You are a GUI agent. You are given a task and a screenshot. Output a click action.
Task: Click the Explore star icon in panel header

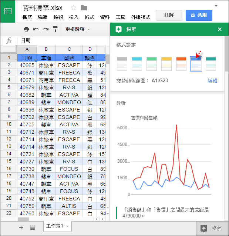pos(118,29)
